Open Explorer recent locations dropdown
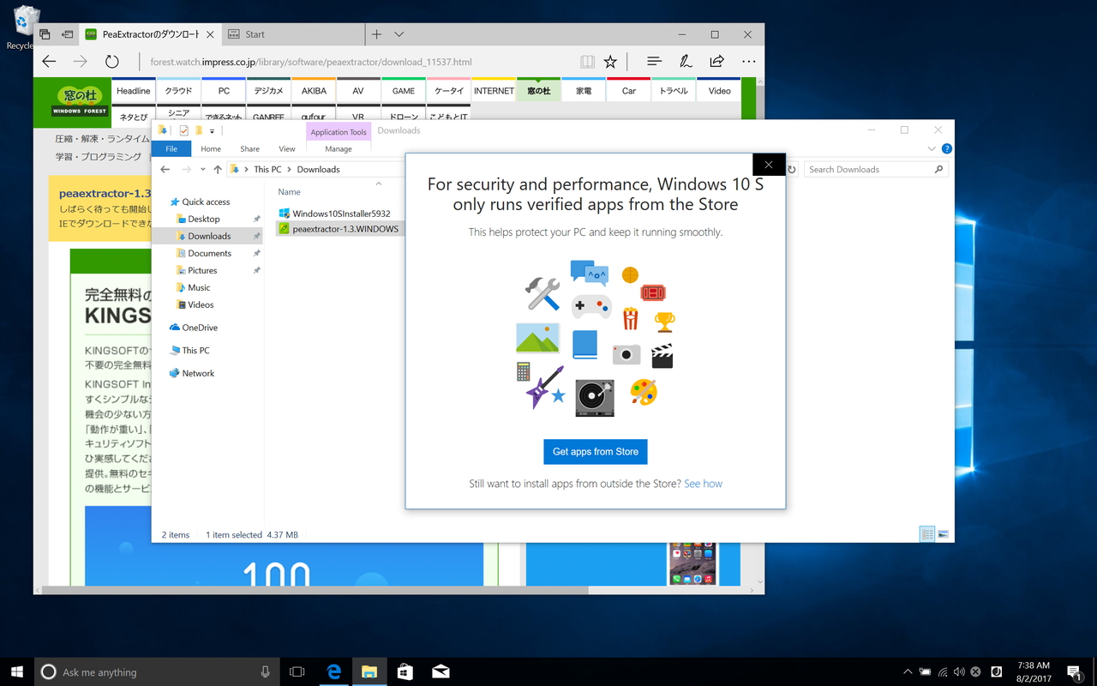 click(204, 170)
